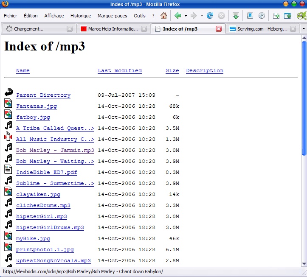Open the History clock icon

tap(262, 15)
